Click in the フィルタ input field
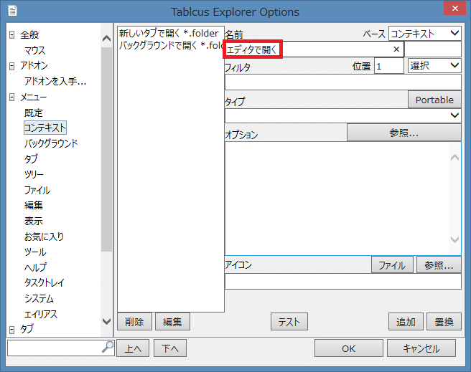 342,82
